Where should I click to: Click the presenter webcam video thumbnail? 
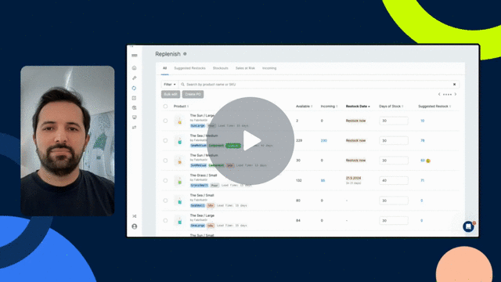pyautogui.click(x=67, y=141)
